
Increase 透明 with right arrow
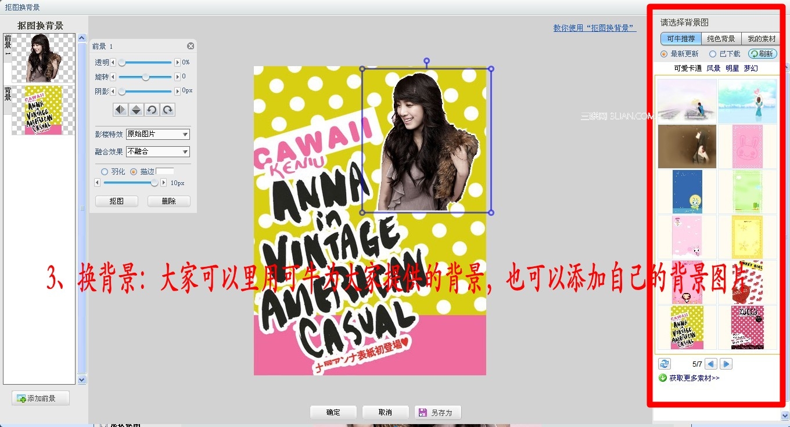[x=178, y=62]
